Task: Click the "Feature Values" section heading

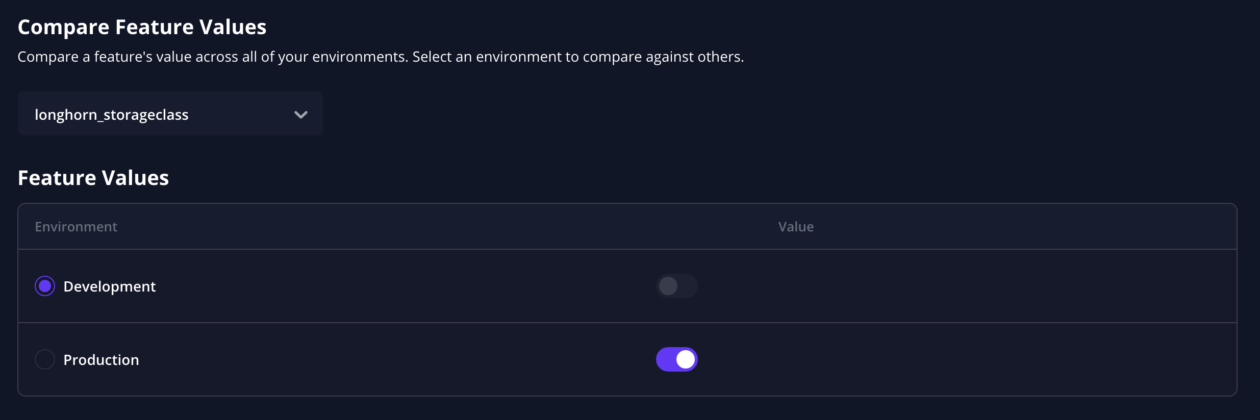Action: [93, 178]
